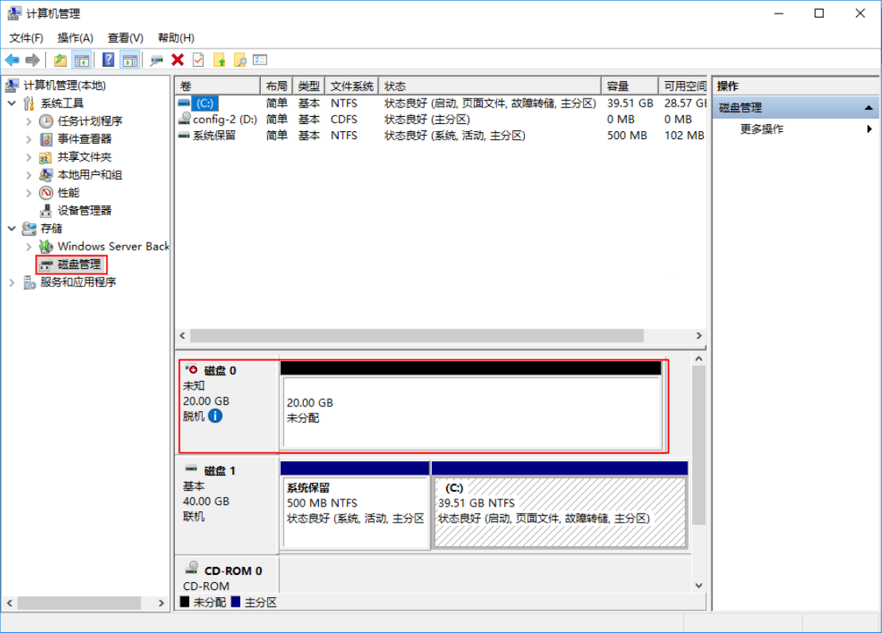Click the Up one level folder icon
Viewport: 882px width, 633px height.
[60, 60]
